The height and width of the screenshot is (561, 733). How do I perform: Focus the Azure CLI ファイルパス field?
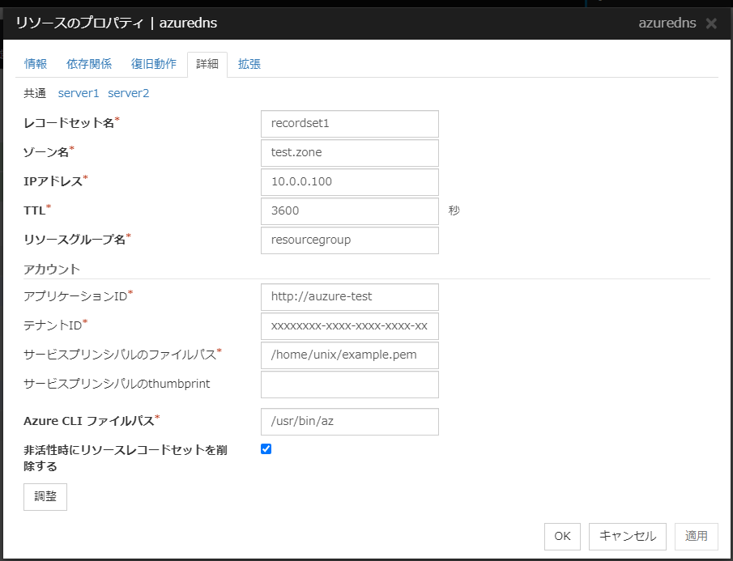point(350,422)
